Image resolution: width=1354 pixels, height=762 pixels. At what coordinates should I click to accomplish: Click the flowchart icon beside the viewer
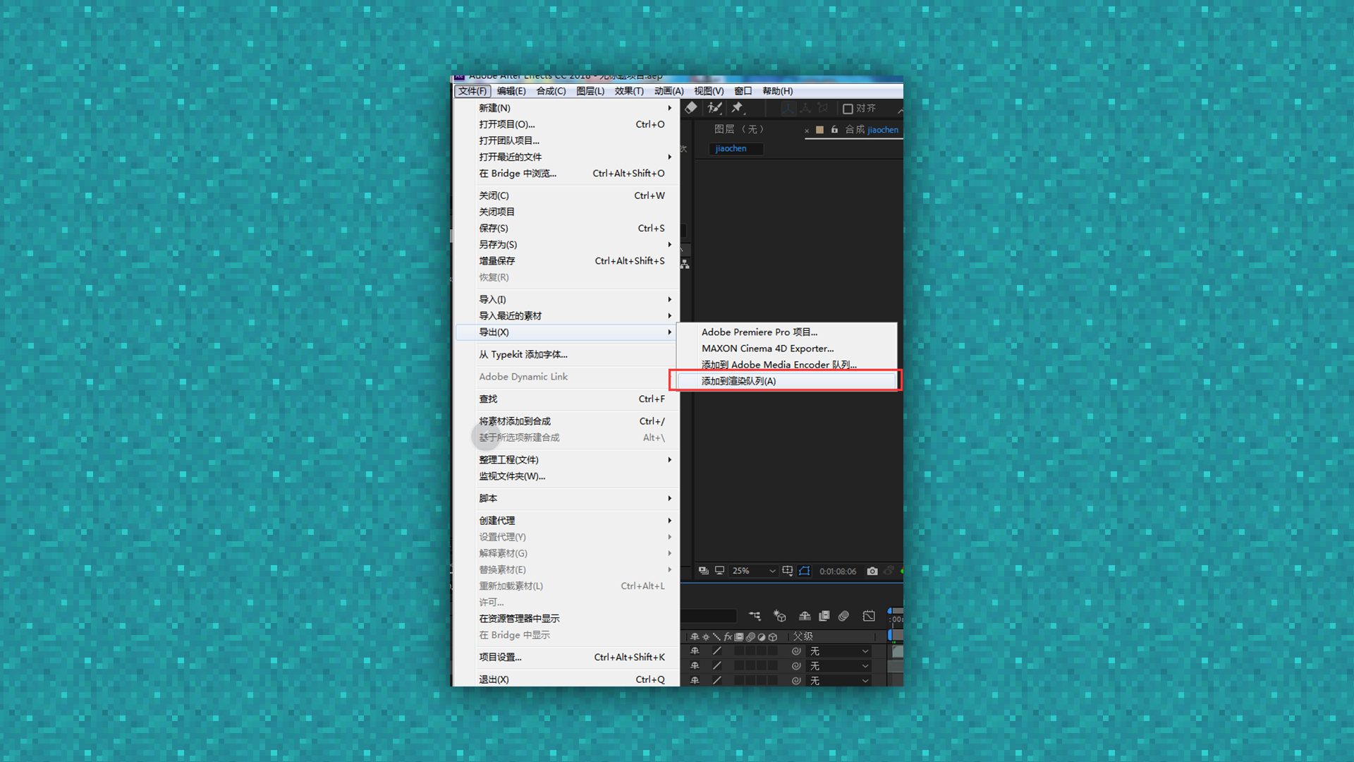(685, 264)
